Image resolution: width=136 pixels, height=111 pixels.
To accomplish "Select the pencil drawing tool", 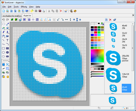I will click(4, 32).
